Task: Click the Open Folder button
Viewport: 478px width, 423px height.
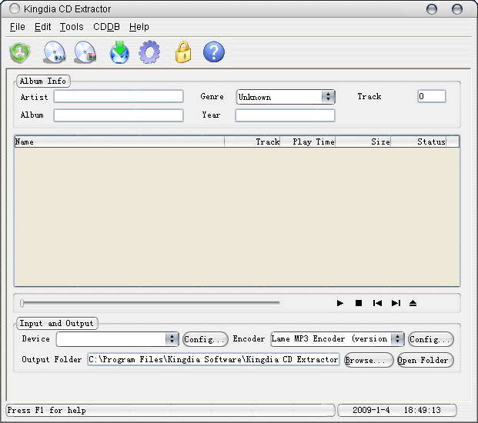Action: point(426,360)
